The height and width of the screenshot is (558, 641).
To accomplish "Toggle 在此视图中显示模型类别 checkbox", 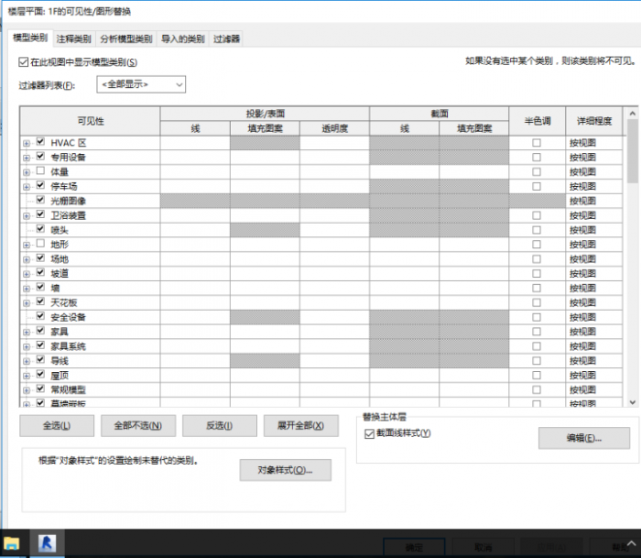I will 24,62.
